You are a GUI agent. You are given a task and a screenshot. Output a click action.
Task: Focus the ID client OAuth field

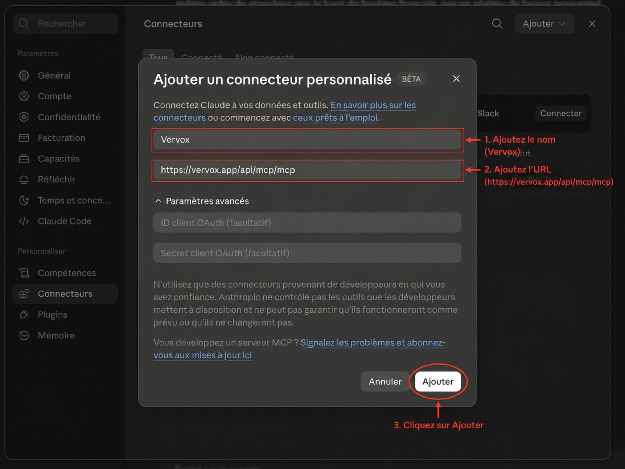(x=307, y=222)
